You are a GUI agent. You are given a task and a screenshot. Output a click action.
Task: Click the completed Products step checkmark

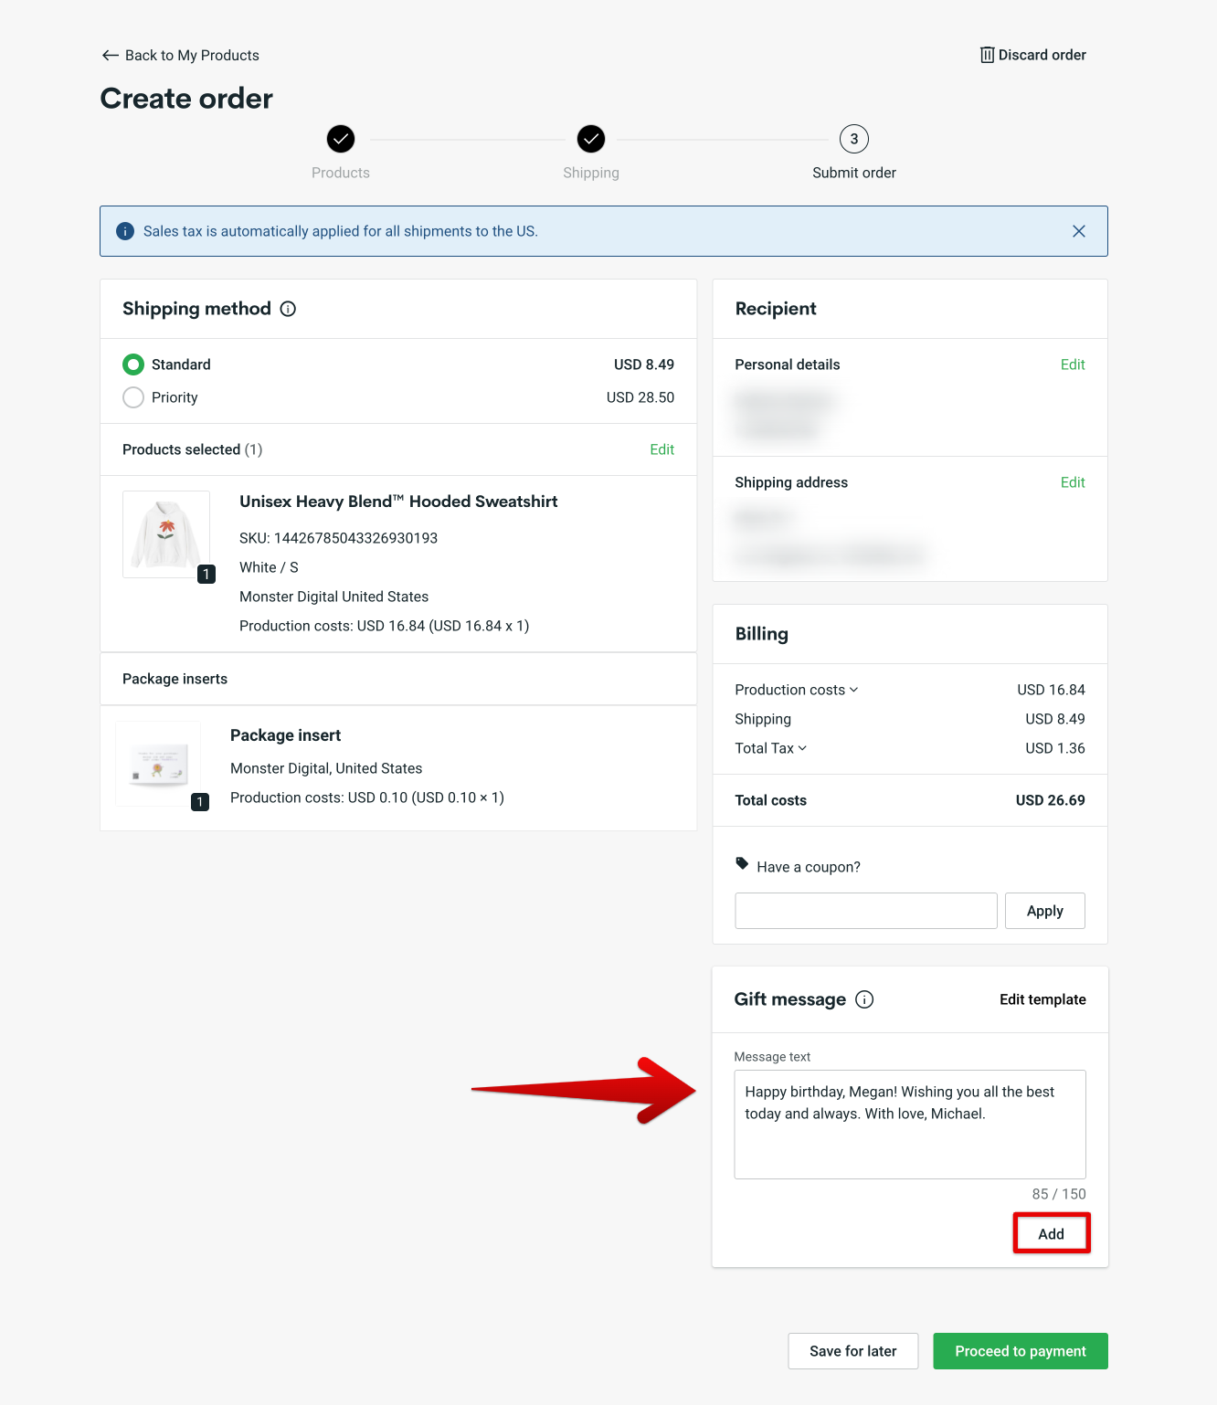[340, 140]
